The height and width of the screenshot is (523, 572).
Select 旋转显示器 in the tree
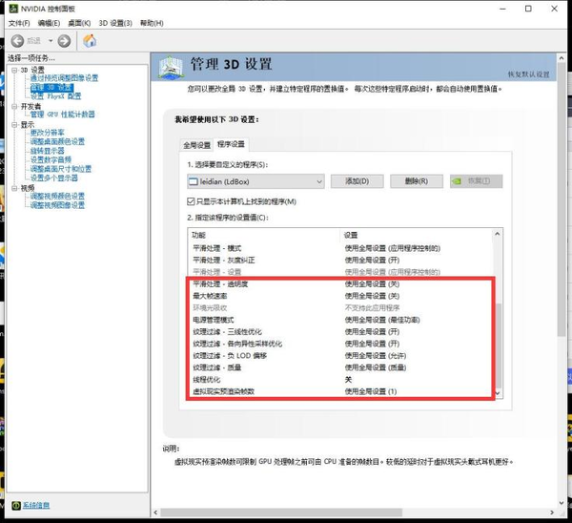(x=48, y=151)
